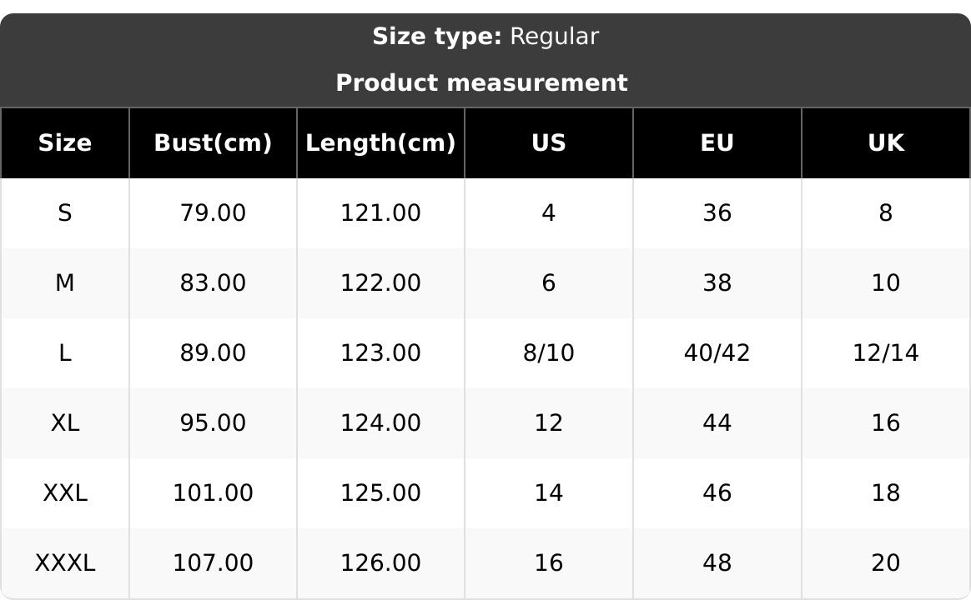The image size is (971, 600).
Task: Select the S size row label
Action: coord(65,213)
